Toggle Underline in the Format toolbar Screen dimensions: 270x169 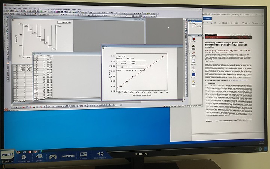click(66, 15)
